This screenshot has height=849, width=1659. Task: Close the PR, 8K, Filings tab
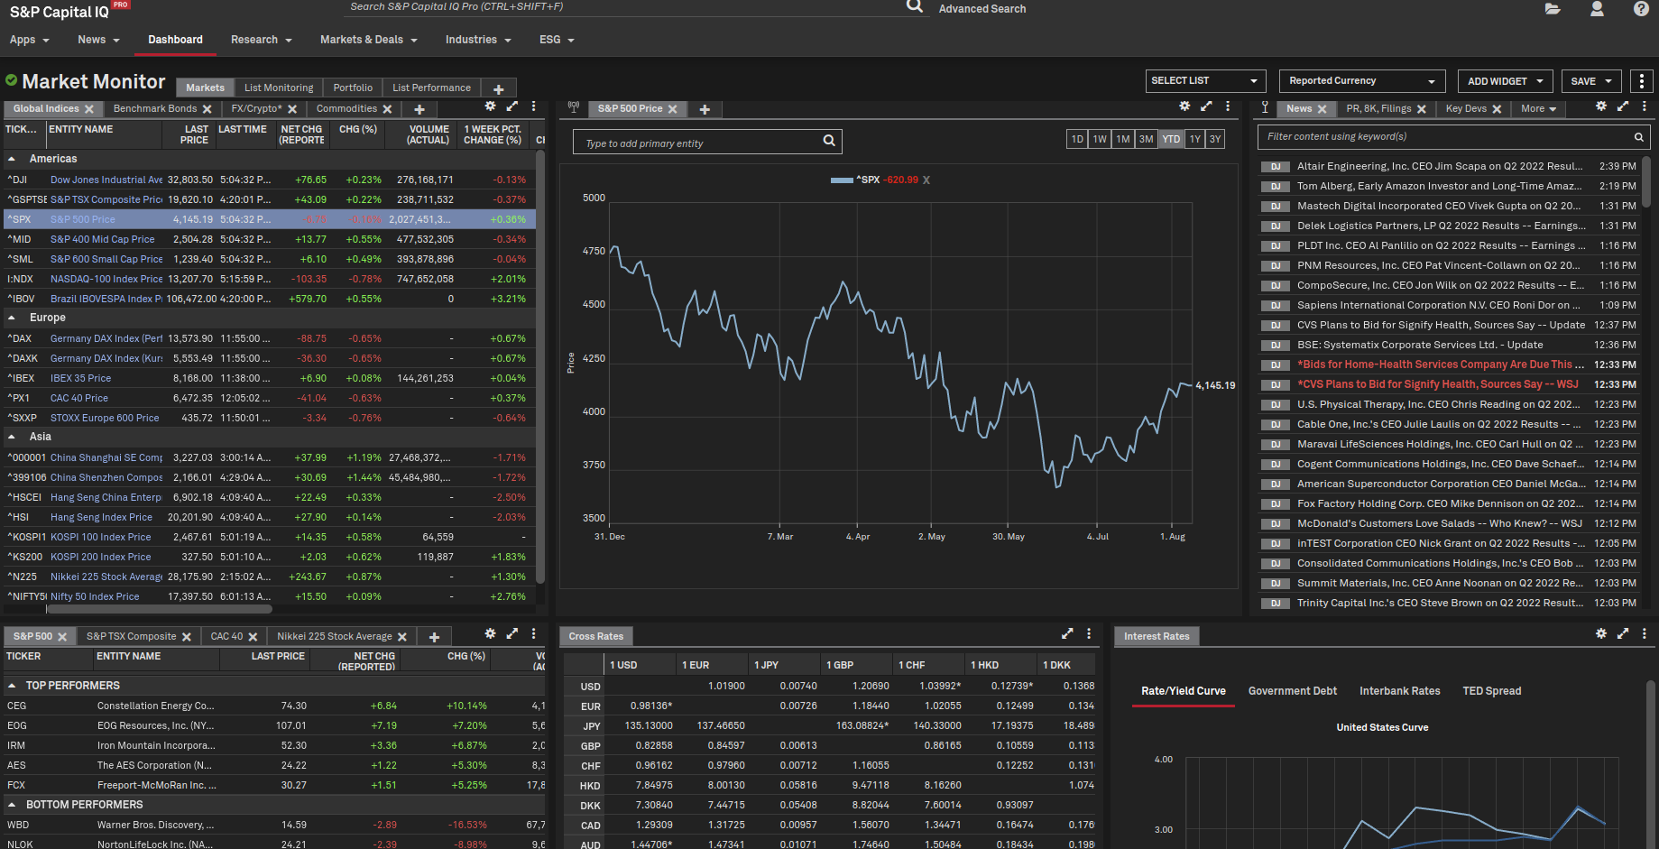[x=1421, y=109]
